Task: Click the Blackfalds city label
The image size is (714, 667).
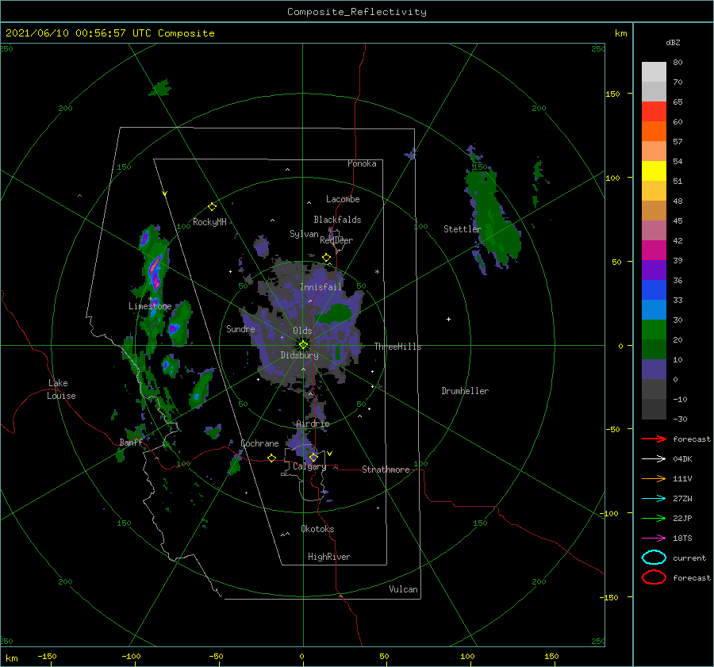Action: pos(337,220)
